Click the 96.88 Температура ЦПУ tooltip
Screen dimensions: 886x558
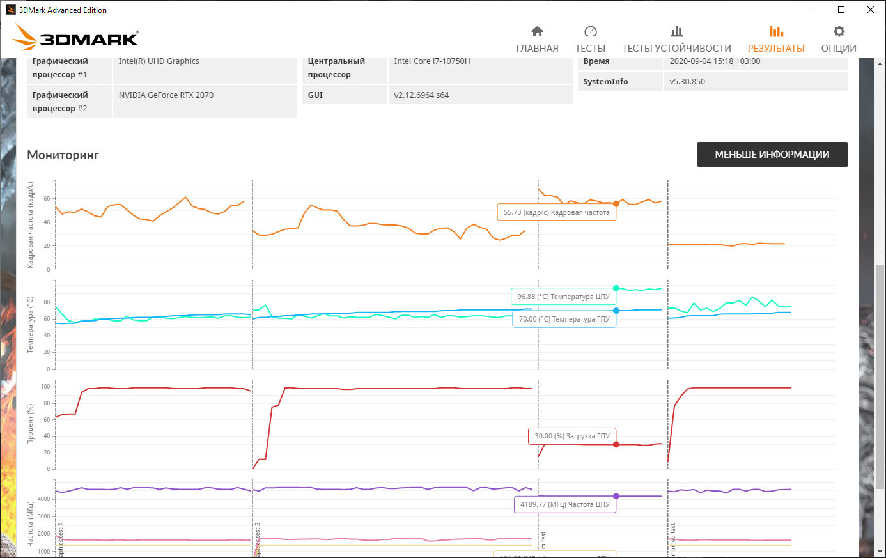[x=563, y=297]
